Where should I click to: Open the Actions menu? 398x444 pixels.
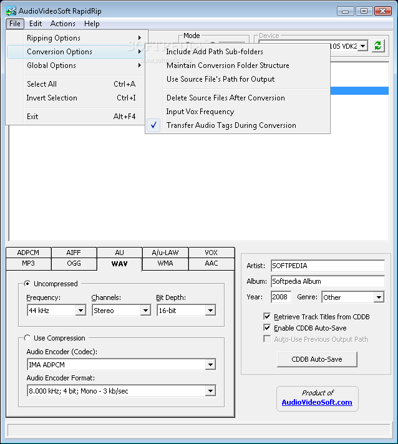(62, 24)
